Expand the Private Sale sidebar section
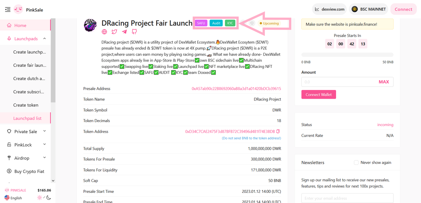Viewport: 421px width, 203px height. click(x=25, y=132)
